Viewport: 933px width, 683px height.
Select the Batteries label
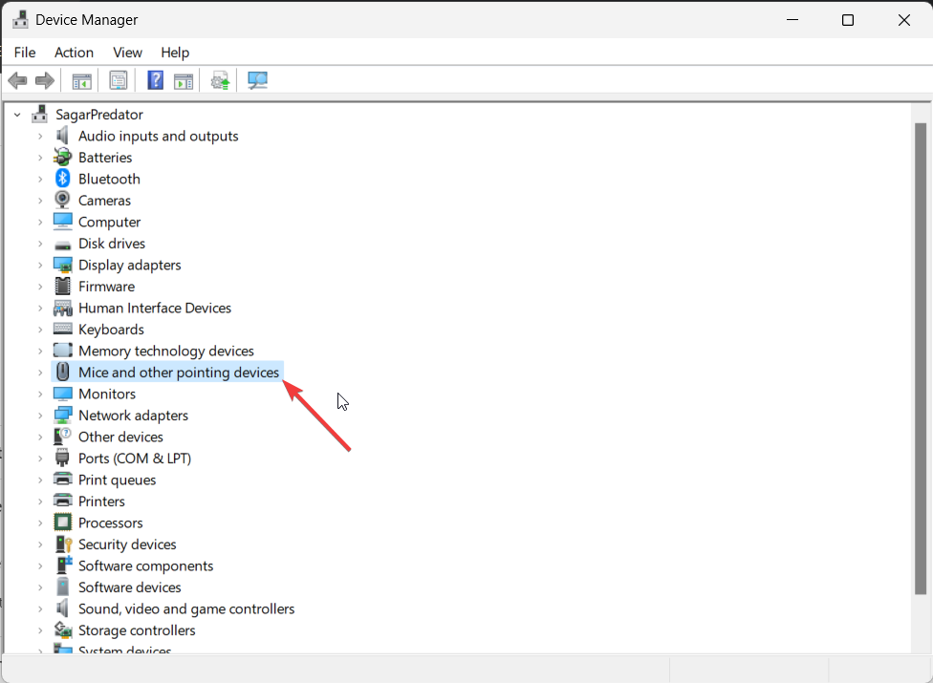[x=105, y=158]
